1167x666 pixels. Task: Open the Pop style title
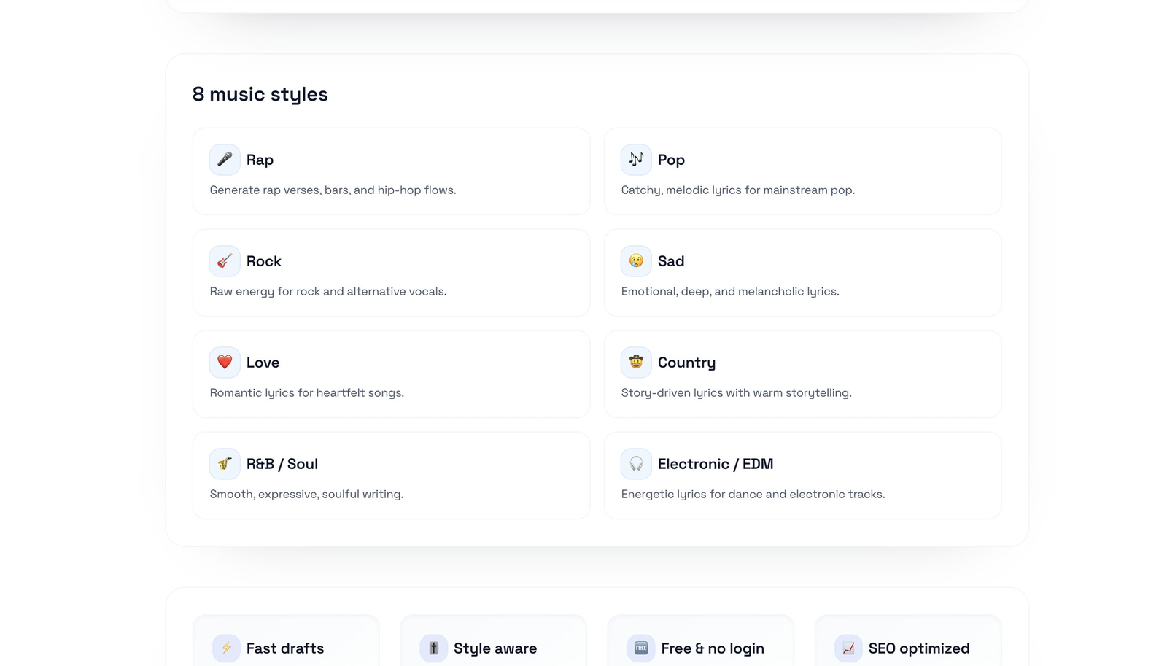[671, 160]
